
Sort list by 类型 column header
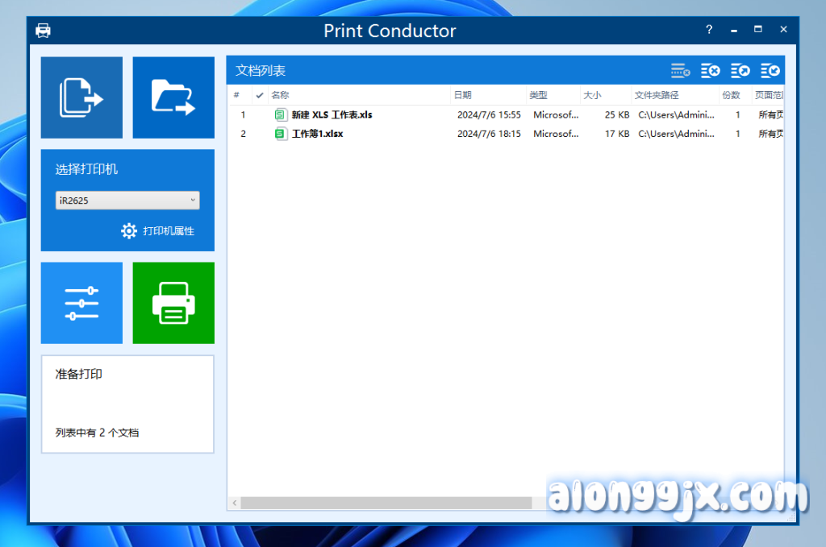point(553,95)
